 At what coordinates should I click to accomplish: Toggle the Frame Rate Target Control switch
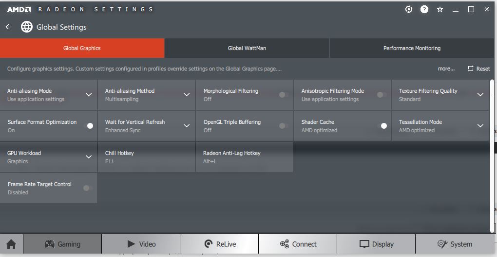click(88, 188)
